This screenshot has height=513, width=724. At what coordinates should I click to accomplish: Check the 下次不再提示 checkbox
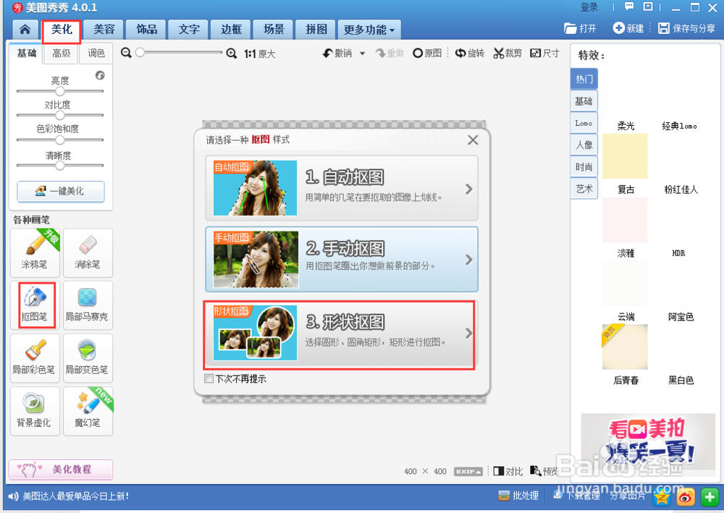point(209,378)
